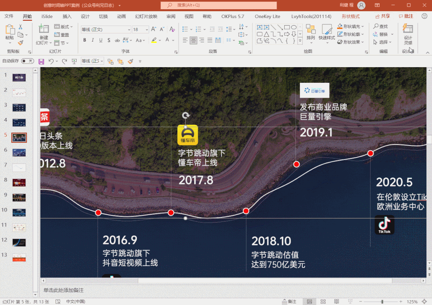The width and height of the screenshot is (432, 305).
Task: Toggle Underline formatting
Action: (x=101, y=40)
